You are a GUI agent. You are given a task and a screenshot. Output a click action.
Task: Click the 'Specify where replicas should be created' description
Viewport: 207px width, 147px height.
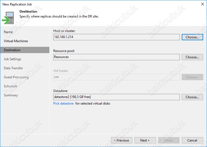(59, 16)
